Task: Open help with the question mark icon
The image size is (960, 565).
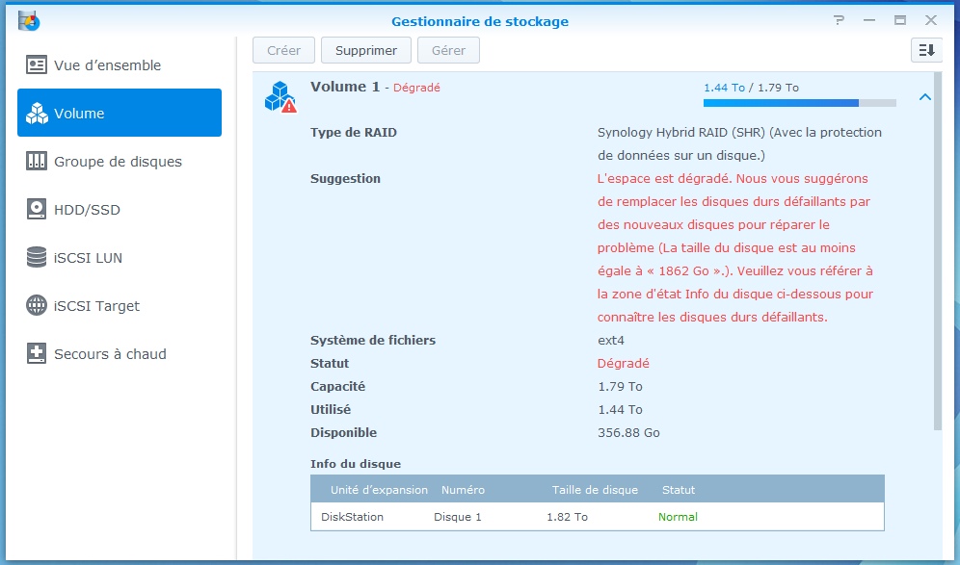Action: (x=839, y=20)
